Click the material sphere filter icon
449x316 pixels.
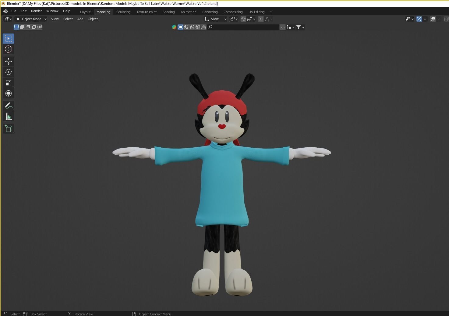(186, 27)
